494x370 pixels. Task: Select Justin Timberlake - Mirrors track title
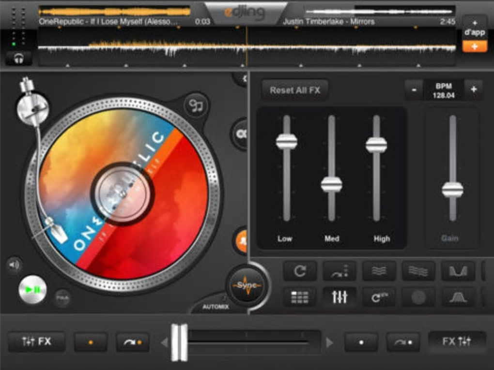click(x=328, y=22)
